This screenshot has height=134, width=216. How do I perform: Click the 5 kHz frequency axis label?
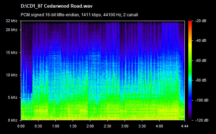tap(12, 98)
